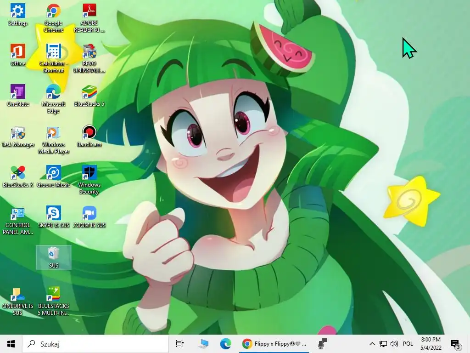
Task: Open the Windows Security shortcut
Action: pos(90,180)
